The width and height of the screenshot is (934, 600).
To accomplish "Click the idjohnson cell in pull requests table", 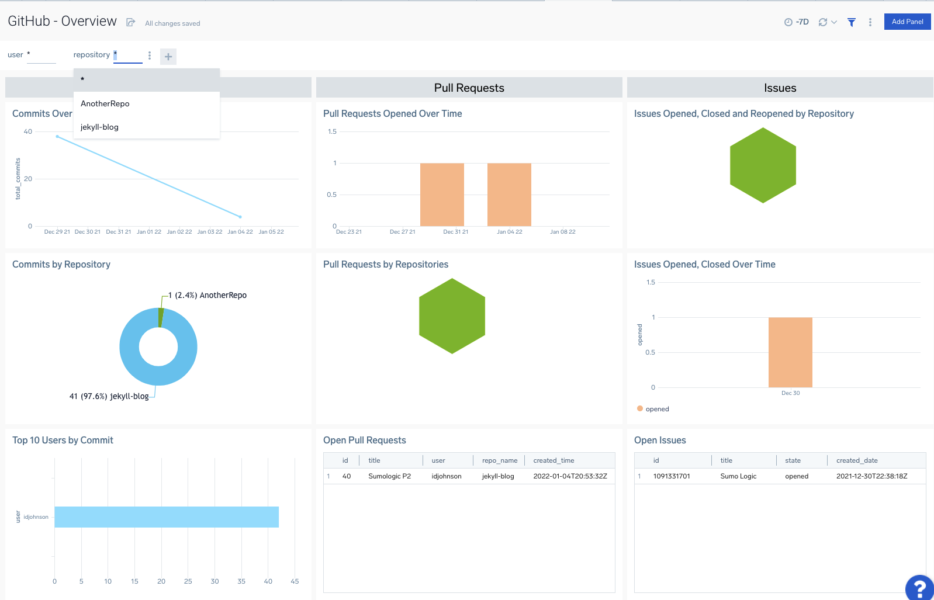I will (x=447, y=476).
